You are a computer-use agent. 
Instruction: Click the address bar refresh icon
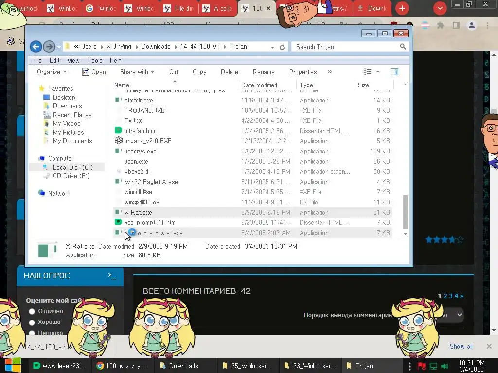[x=282, y=47]
